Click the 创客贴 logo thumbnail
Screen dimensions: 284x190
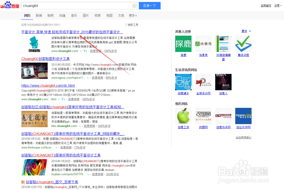[34, 44]
